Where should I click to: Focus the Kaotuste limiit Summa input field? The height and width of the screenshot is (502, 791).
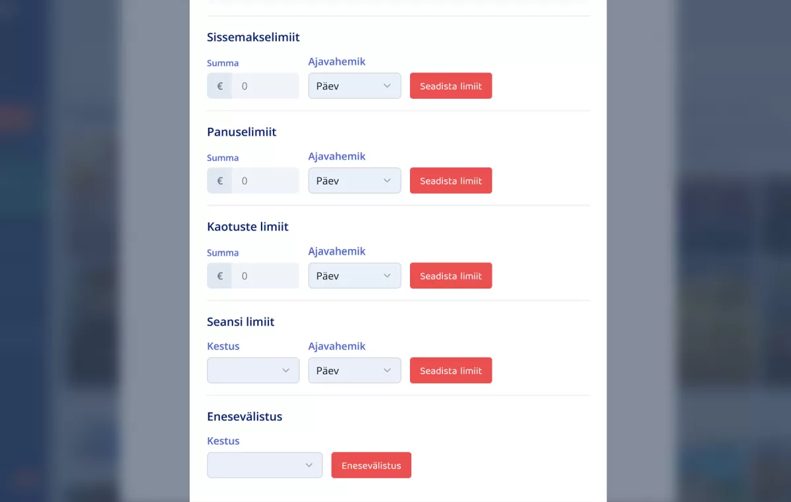pos(266,276)
